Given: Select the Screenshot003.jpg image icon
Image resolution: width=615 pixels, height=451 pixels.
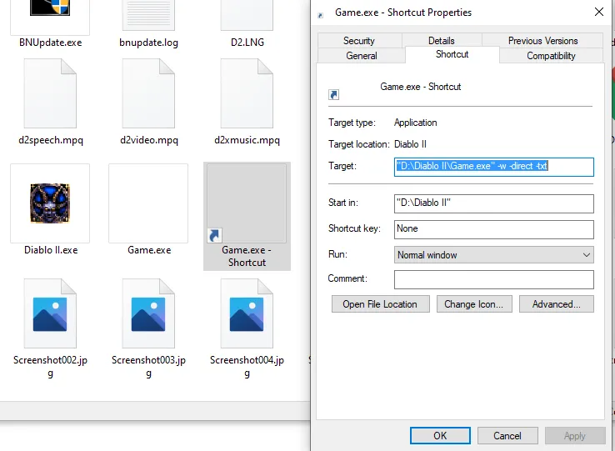Looking at the screenshot, I should [x=148, y=315].
